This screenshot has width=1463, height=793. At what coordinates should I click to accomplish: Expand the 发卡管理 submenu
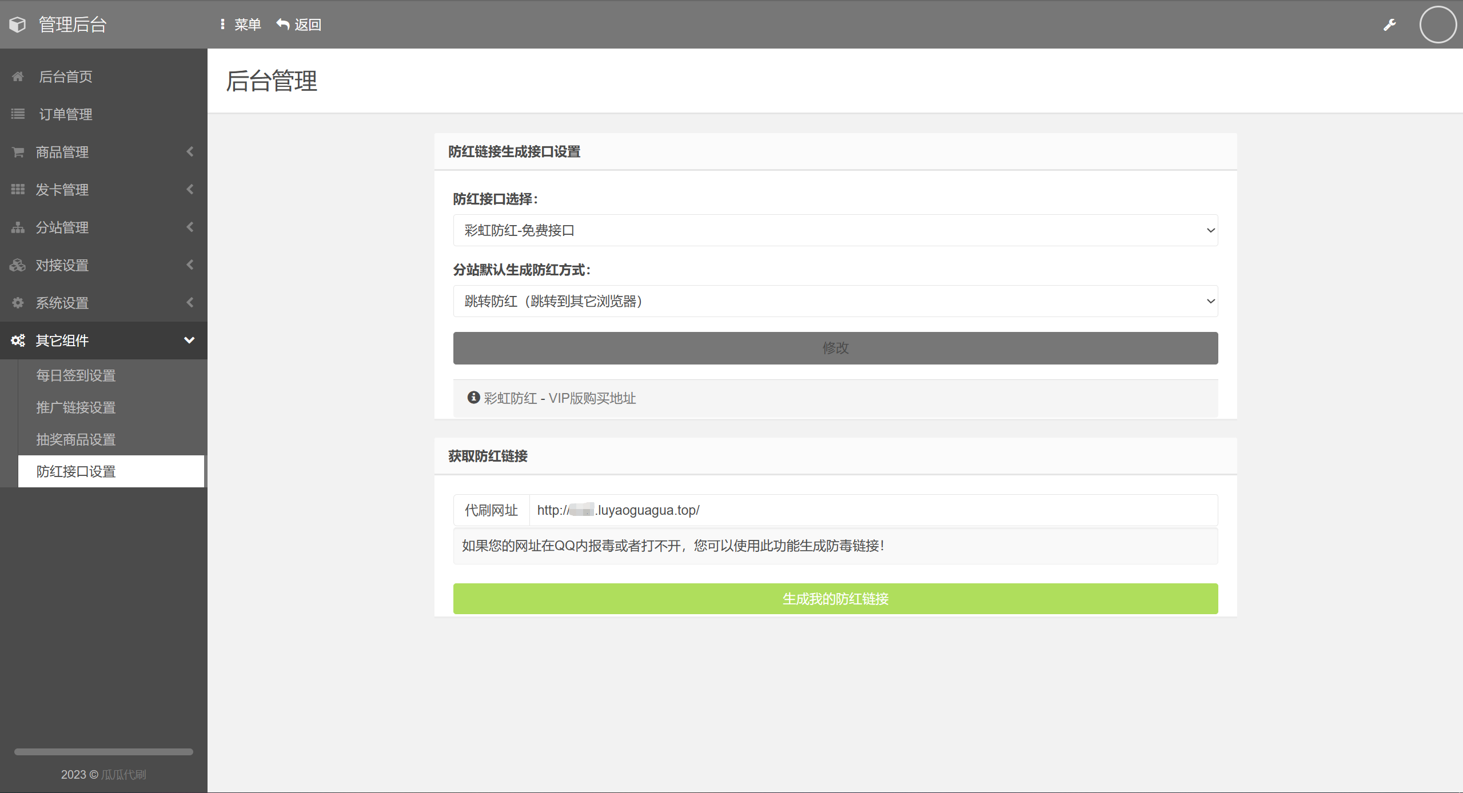103,190
